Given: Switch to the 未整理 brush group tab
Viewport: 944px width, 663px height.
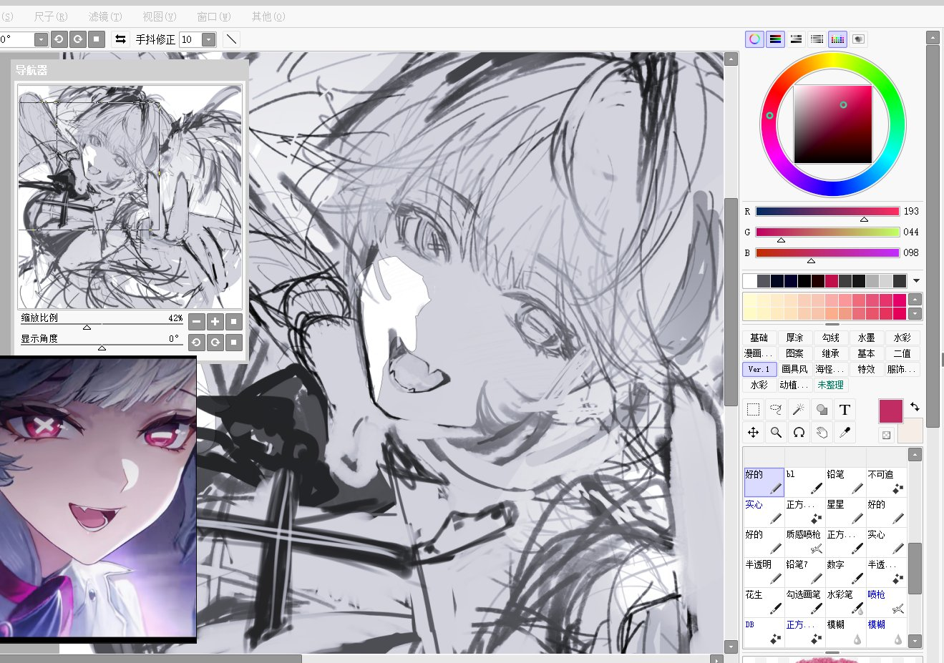Looking at the screenshot, I should click(x=830, y=385).
